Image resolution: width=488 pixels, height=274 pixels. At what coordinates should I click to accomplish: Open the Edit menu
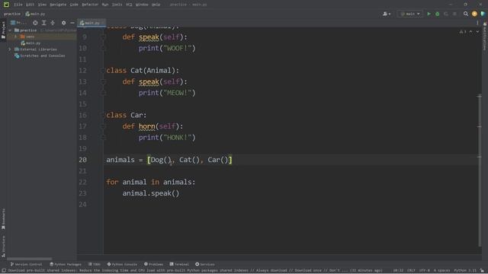tap(30, 5)
